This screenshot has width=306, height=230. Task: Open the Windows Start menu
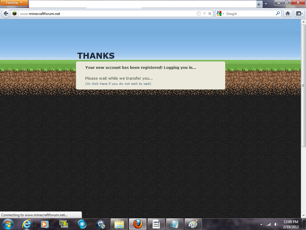click(8, 224)
